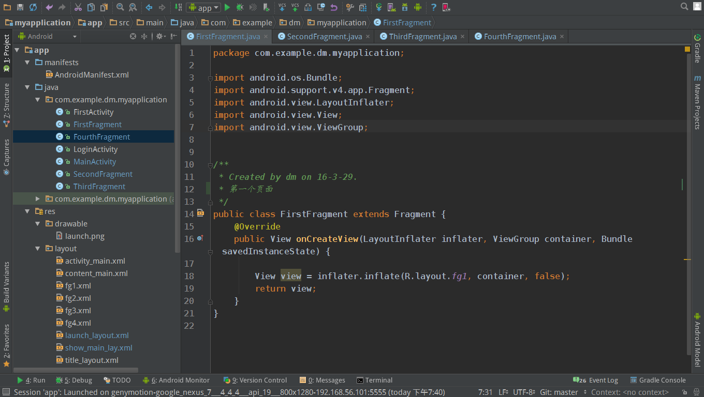Viewport: 704px width, 397px height.
Task: Click UTF-8 encoding in status bar
Action: pos(525,392)
